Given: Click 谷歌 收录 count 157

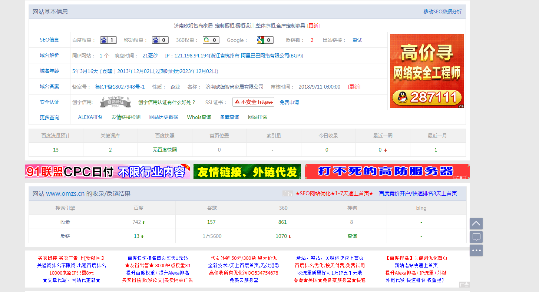Looking at the screenshot, I should [211, 222].
